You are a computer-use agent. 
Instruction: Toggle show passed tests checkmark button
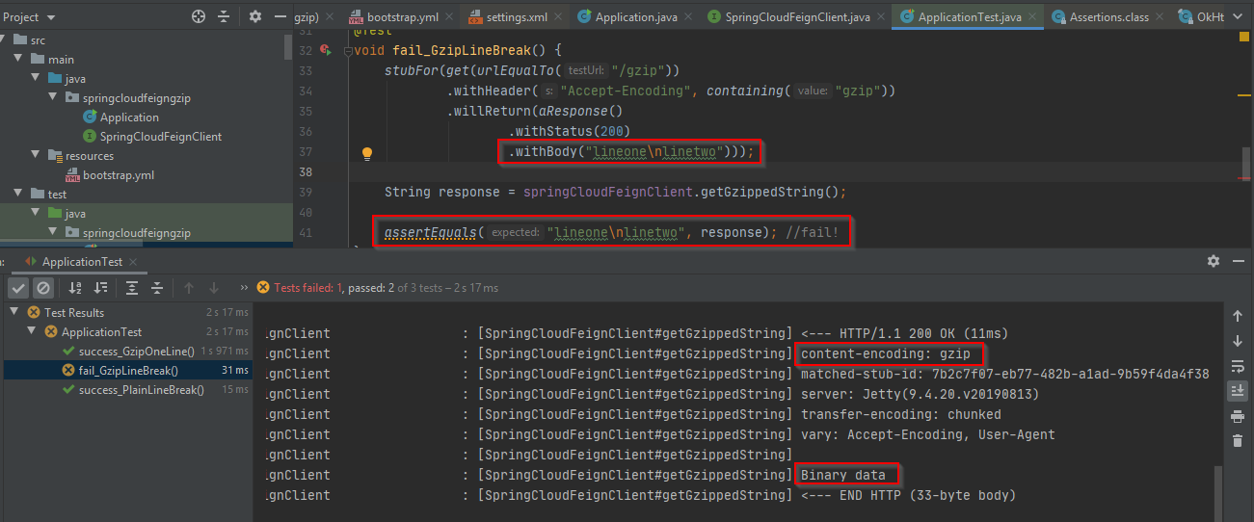coord(18,288)
